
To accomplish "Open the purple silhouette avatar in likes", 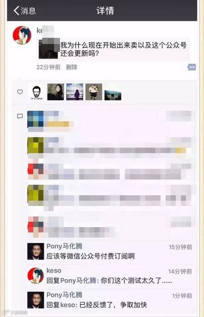I will pyautogui.click(x=75, y=92).
